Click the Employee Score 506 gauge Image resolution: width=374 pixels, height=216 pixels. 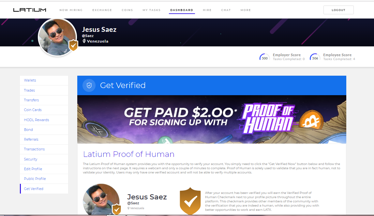(315, 57)
